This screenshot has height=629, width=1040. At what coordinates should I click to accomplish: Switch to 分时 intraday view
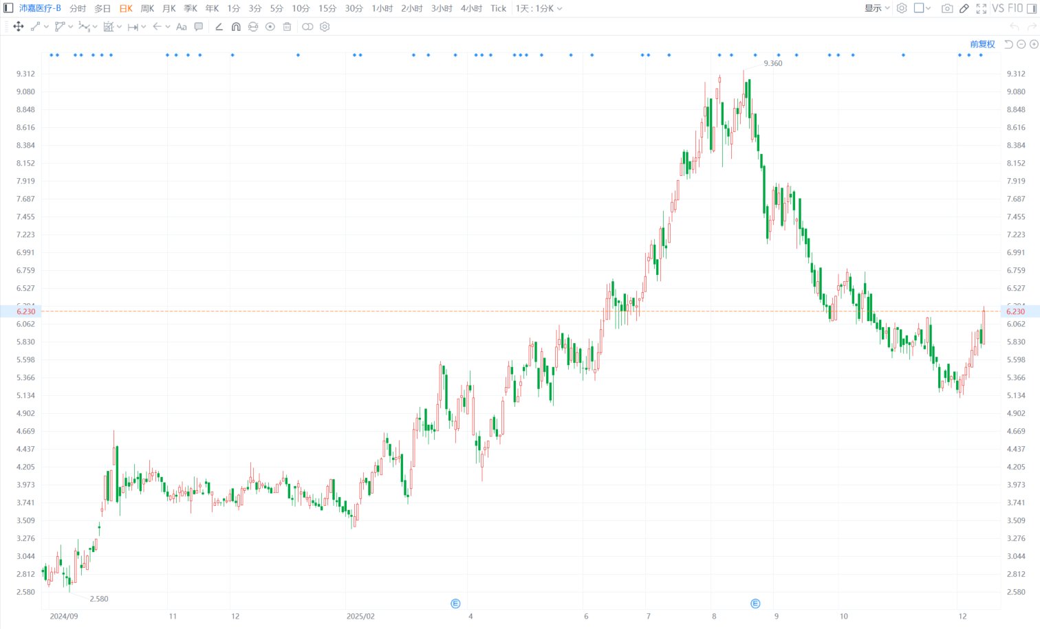(78, 8)
